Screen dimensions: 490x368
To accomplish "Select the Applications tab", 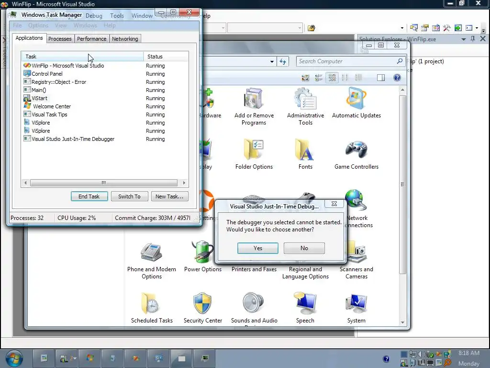I will point(29,38).
